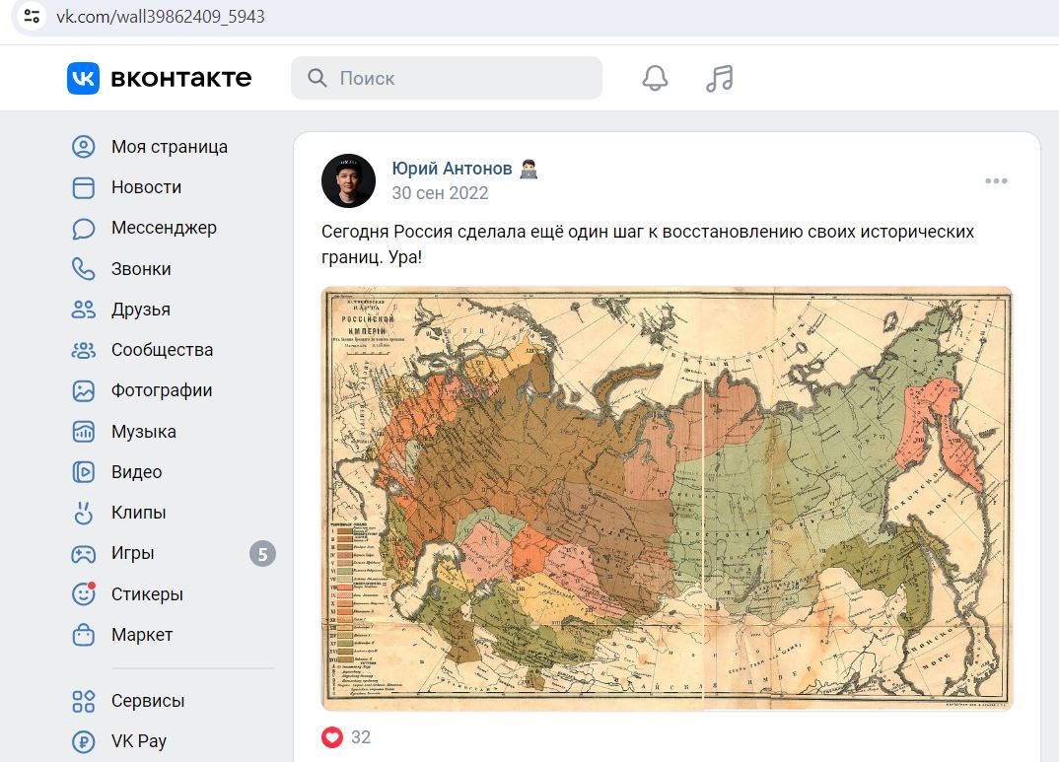Click the search magnifier icon

(317, 78)
